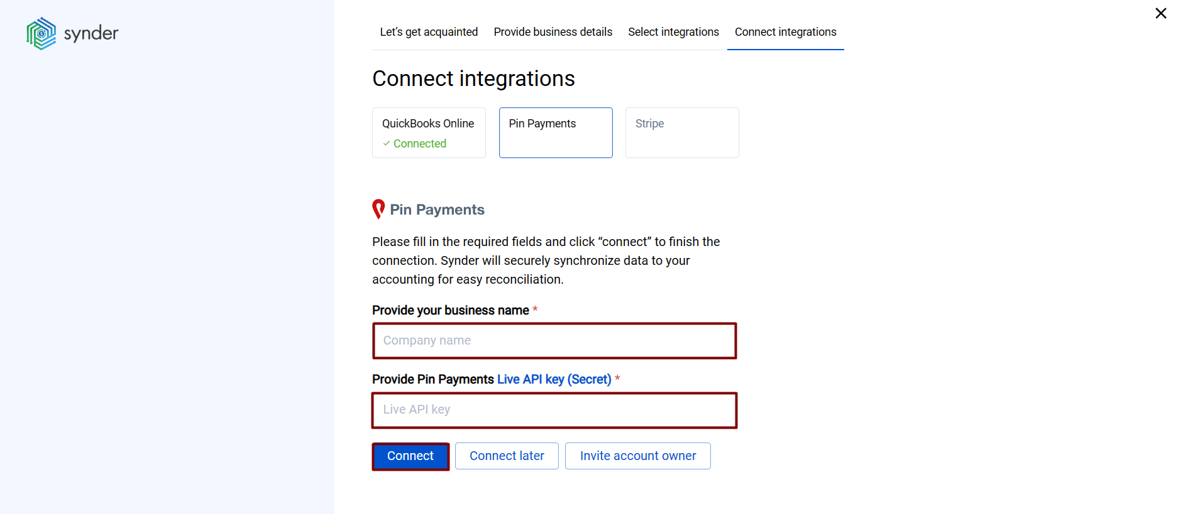Open the Connect integrations tab
1178x514 pixels.
(x=785, y=31)
